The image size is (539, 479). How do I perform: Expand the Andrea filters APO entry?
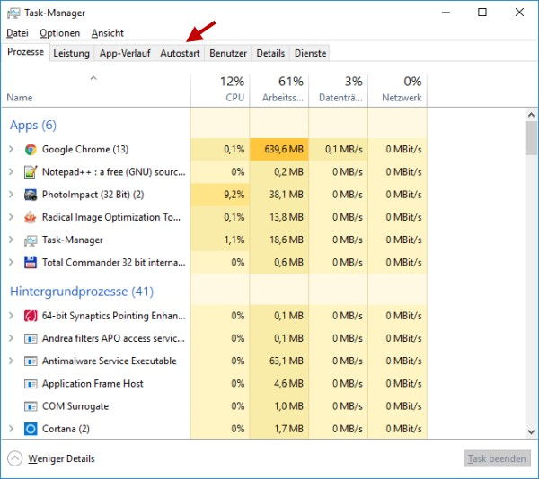click(11, 338)
